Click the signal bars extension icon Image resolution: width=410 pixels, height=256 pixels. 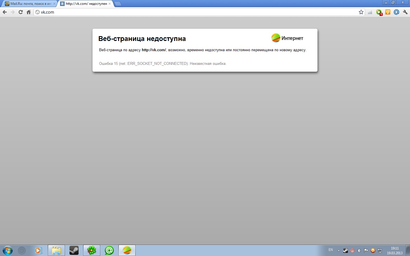click(x=370, y=12)
